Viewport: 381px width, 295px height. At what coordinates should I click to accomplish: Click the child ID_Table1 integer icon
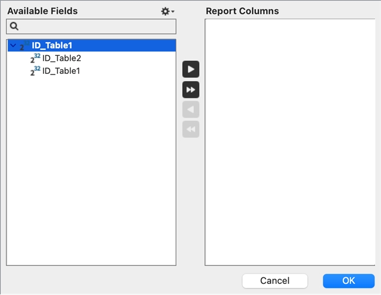pyautogui.click(x=35, y=71)
